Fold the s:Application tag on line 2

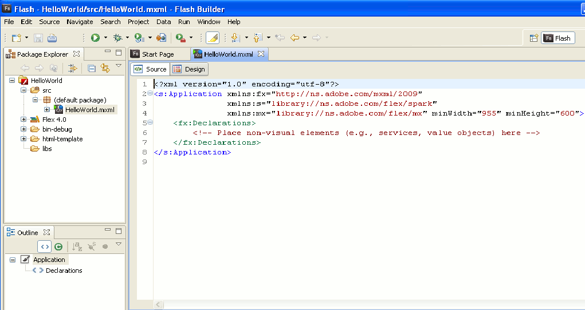click(150, 94)
